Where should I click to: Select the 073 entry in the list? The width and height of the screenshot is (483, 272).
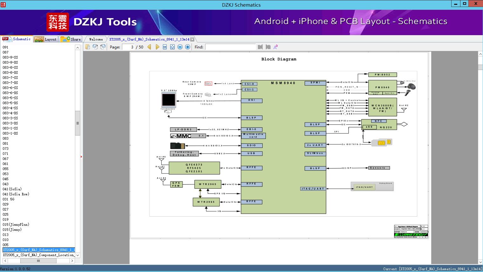coord(6,149)
